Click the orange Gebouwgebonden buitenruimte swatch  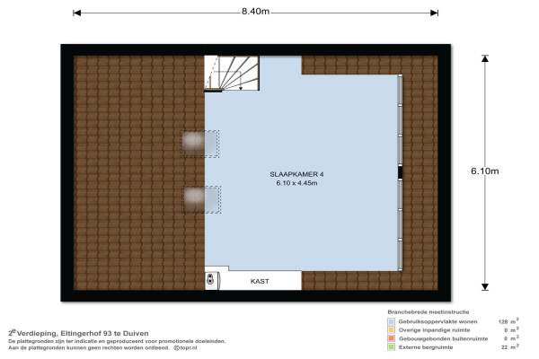(392, 338)
